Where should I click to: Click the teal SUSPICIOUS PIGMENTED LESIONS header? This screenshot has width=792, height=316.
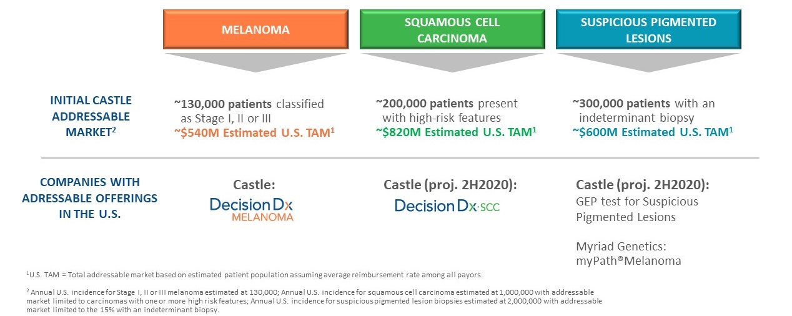648,29
